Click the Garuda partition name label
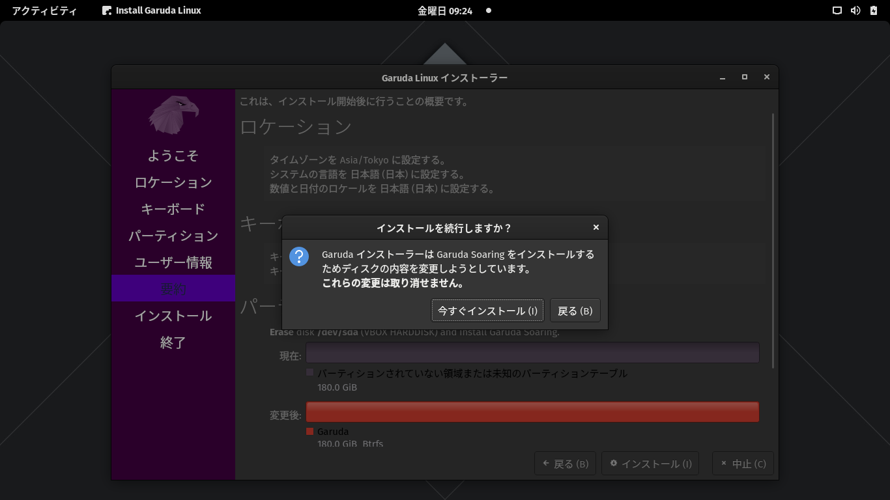 [x=333, y=431]
